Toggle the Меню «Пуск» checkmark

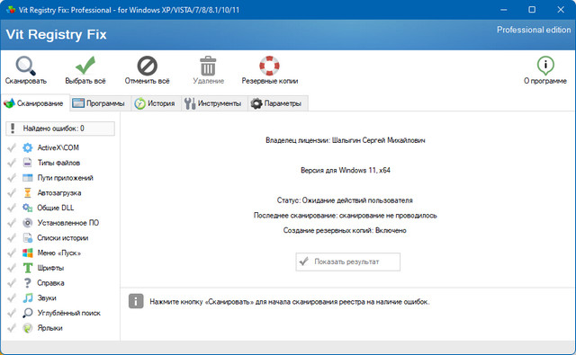(x=12, y=253)
